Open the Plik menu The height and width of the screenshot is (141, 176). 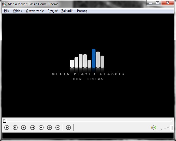click(6, 11)
